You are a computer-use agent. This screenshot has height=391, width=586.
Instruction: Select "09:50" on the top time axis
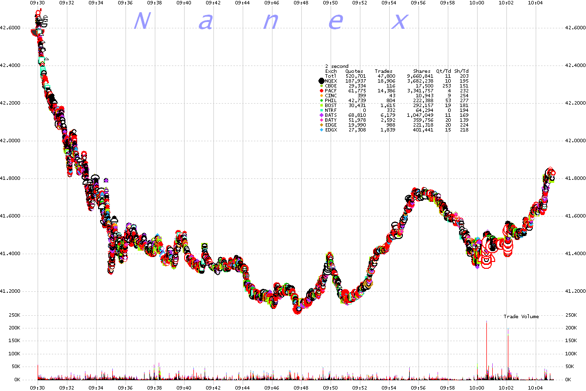pyautogui.click(x=331, y=3)
